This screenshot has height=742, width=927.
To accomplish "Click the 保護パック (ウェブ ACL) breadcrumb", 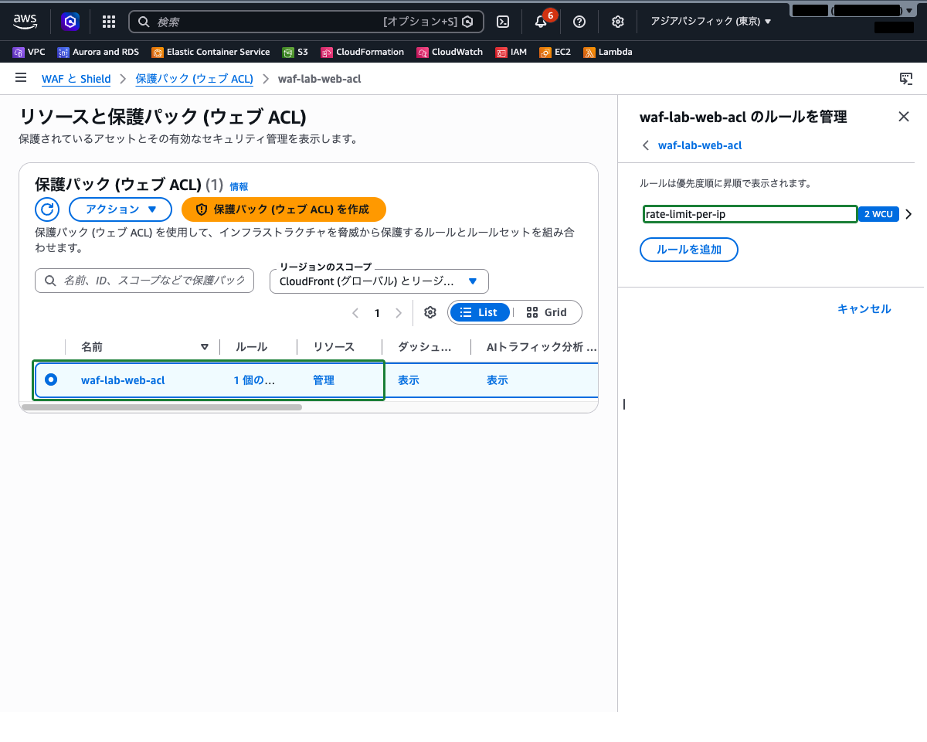I will (x=194, y=79).
